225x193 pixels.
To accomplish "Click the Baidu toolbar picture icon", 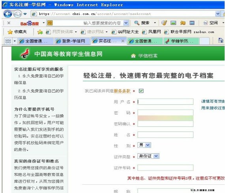I will click(x=173, y=23).
